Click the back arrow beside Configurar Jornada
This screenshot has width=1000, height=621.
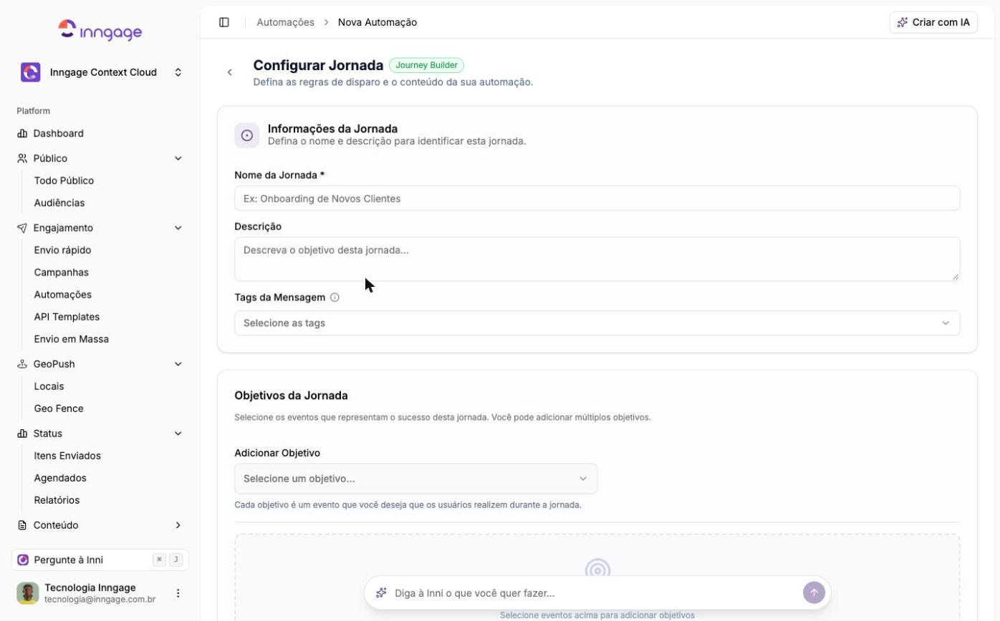(230, 72)
